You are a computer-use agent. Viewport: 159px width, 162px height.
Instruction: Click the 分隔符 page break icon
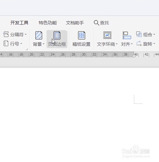[6, 34]
